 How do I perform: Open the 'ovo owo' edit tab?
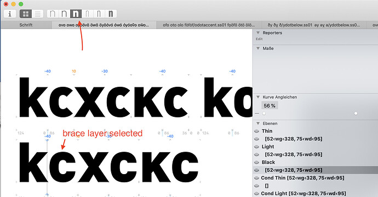[104, 25]
